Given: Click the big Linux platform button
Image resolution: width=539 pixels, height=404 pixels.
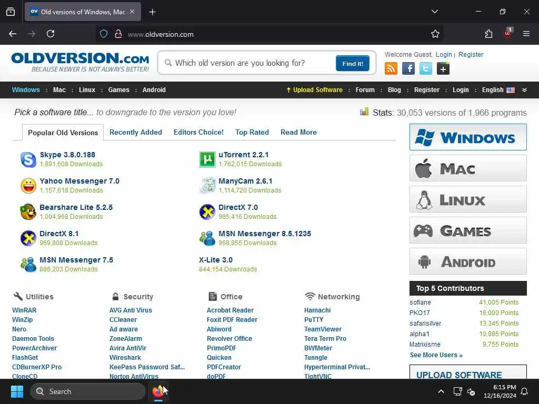Looking at the screenshot, I should [x=468, y=199].
